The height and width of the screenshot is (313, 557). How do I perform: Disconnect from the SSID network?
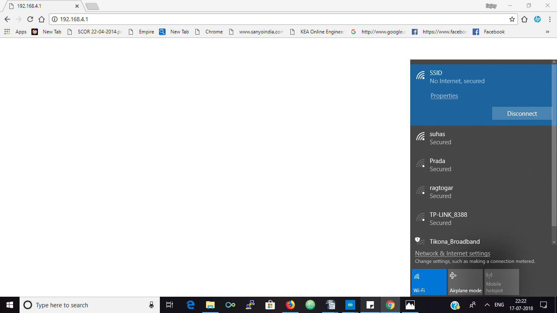tap(522, 114)
